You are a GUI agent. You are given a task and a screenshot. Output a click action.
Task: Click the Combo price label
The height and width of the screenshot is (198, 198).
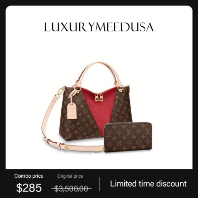tap(29, 176)
